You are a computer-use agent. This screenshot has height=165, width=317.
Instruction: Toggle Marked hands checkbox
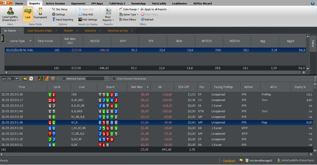coord(64,78)
